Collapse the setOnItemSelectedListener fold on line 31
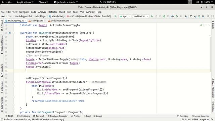The height and width of the screenshot is (121, 215). click(x=13, y=82)
